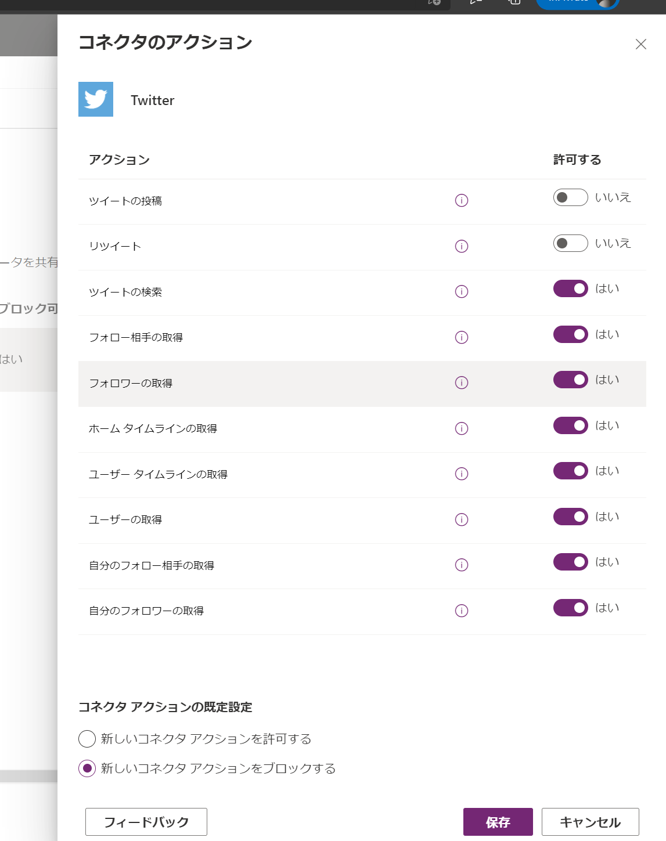Choose 新しいコネクタ アクションをブロックする radio button

coord(87,768)
